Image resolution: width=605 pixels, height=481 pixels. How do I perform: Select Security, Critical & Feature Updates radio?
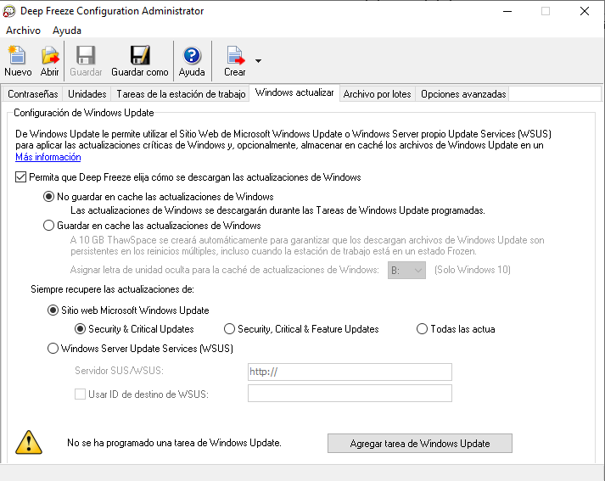(230, 328)
